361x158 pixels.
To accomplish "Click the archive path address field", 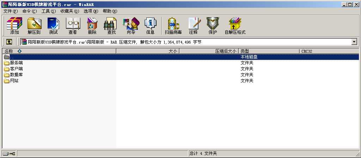I will (185, 42).
